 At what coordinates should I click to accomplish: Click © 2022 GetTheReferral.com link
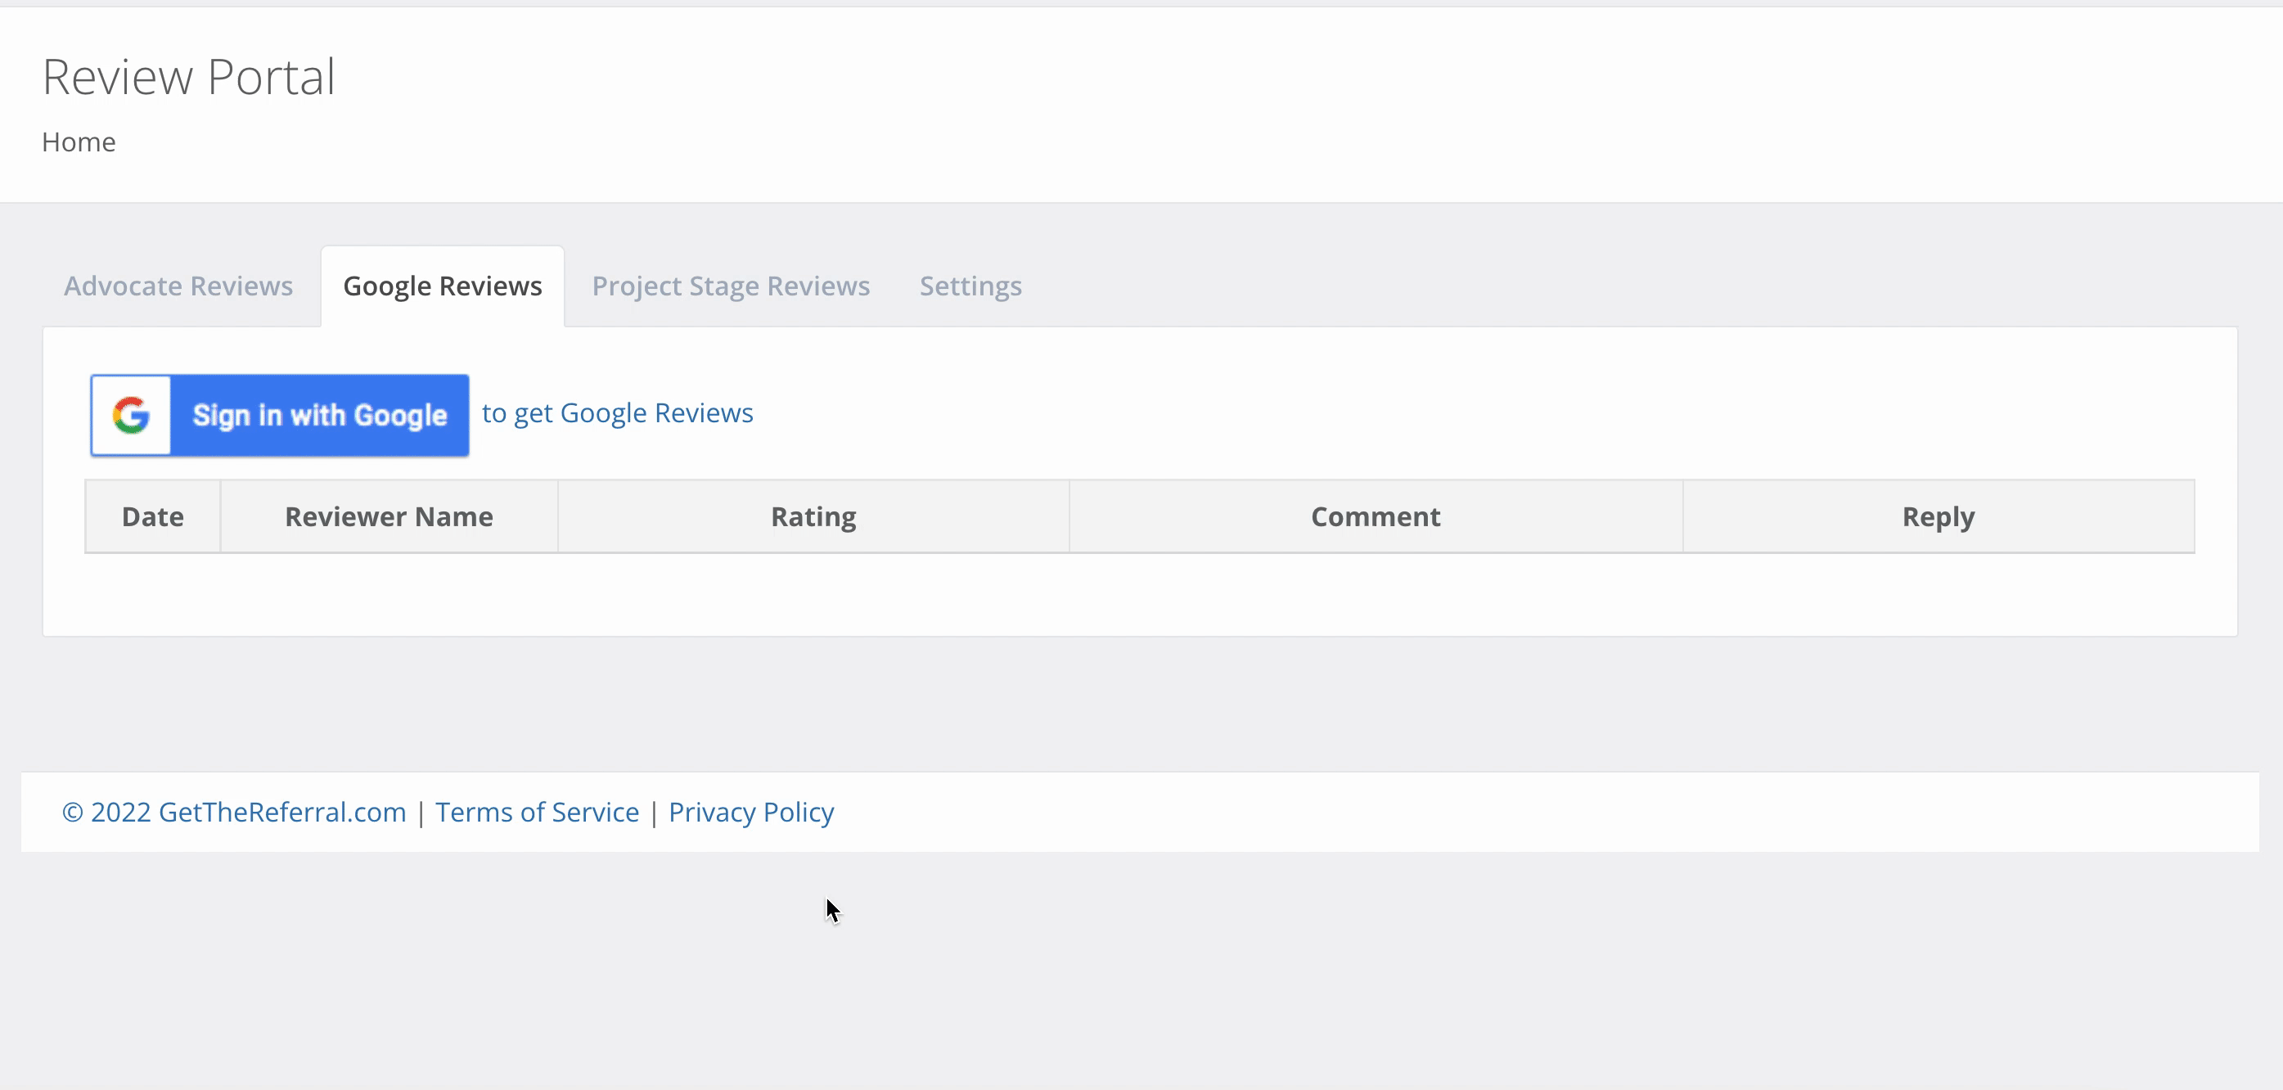(234, 812)
